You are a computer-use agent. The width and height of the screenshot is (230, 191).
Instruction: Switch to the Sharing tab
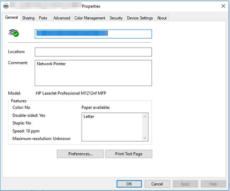[x=28, y=18]
